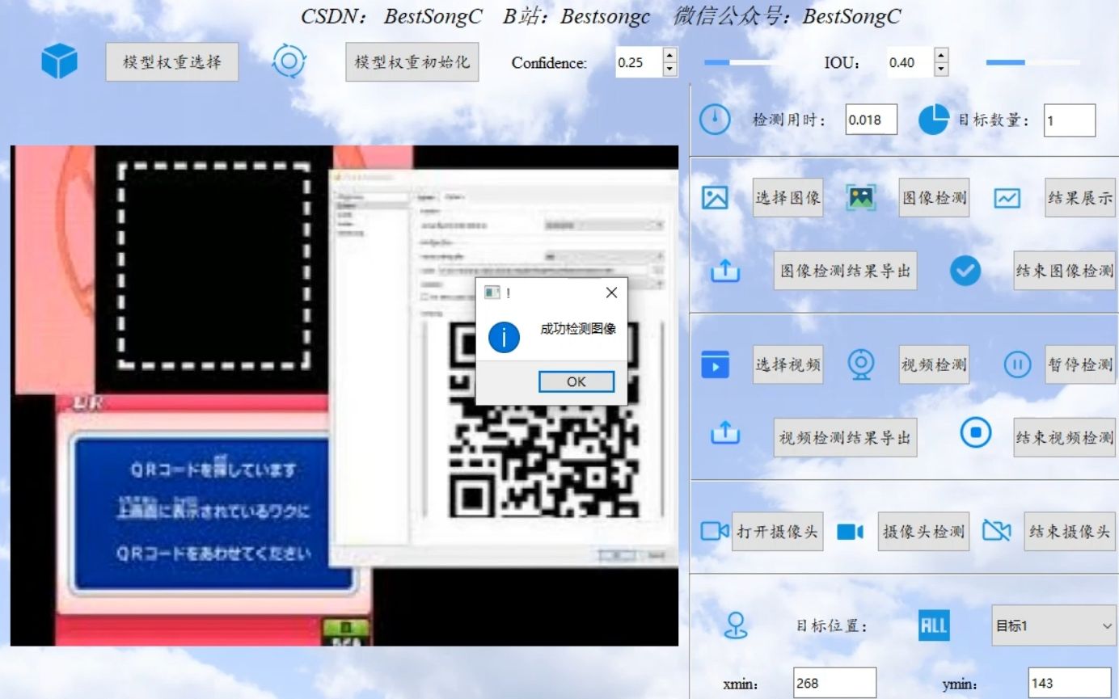Image resolution: width=1119 pixels, height=699 pixels.
Task: Click 结束视频检测 button
Action: click(1064, 437)
